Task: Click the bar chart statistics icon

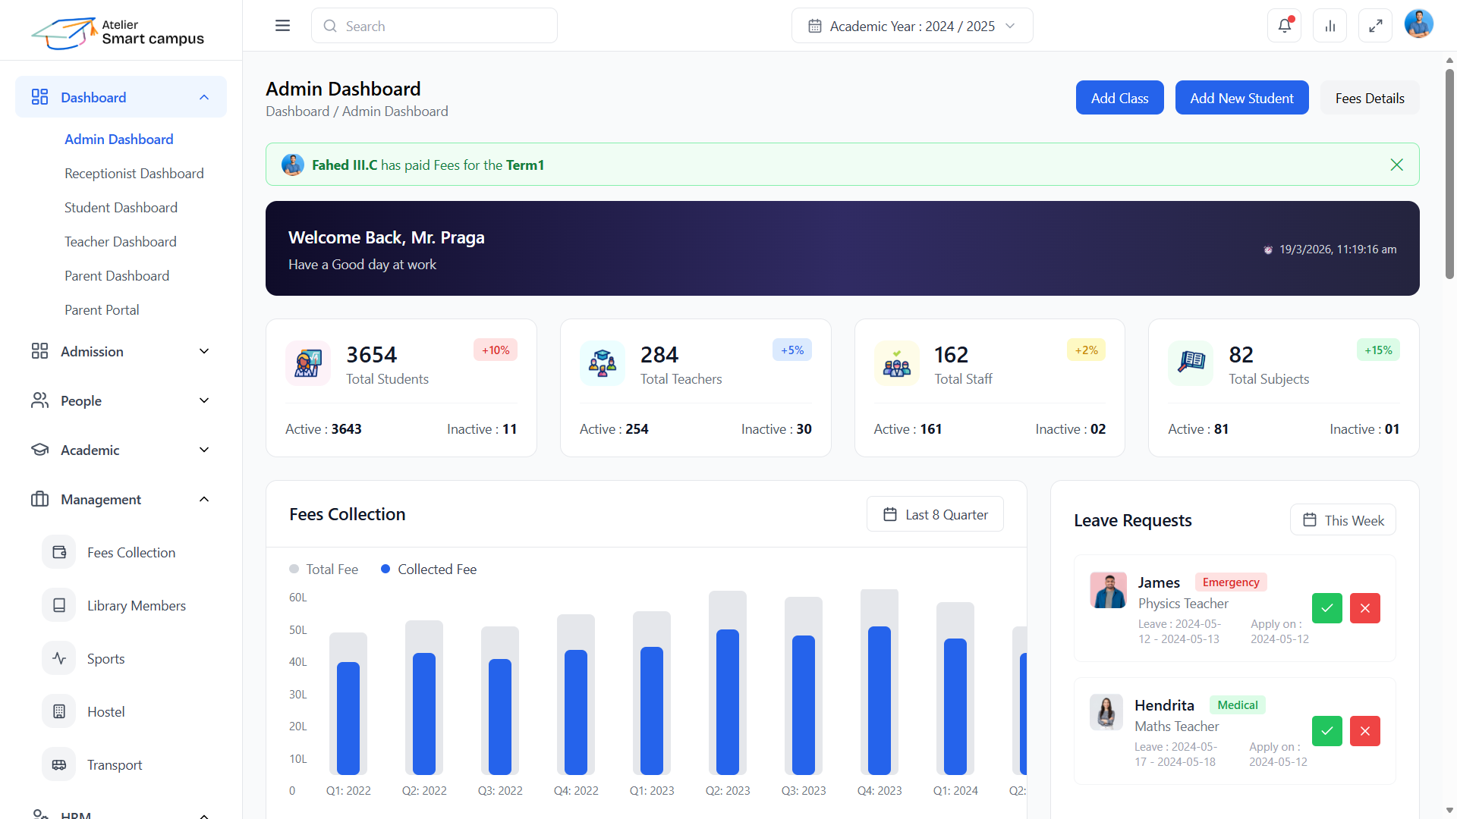Action: click(x=1330, y=26)
